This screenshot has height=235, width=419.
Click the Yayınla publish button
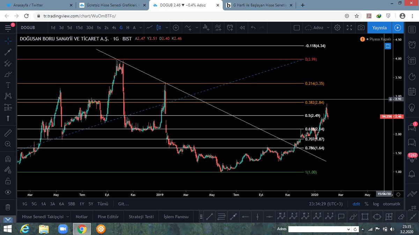click(x=379, y=28)
